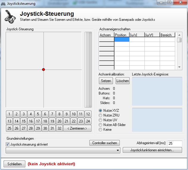Click the Abfrageintervall input field
This screenshot has height=170, width=188.
click(x=175, y=144)
